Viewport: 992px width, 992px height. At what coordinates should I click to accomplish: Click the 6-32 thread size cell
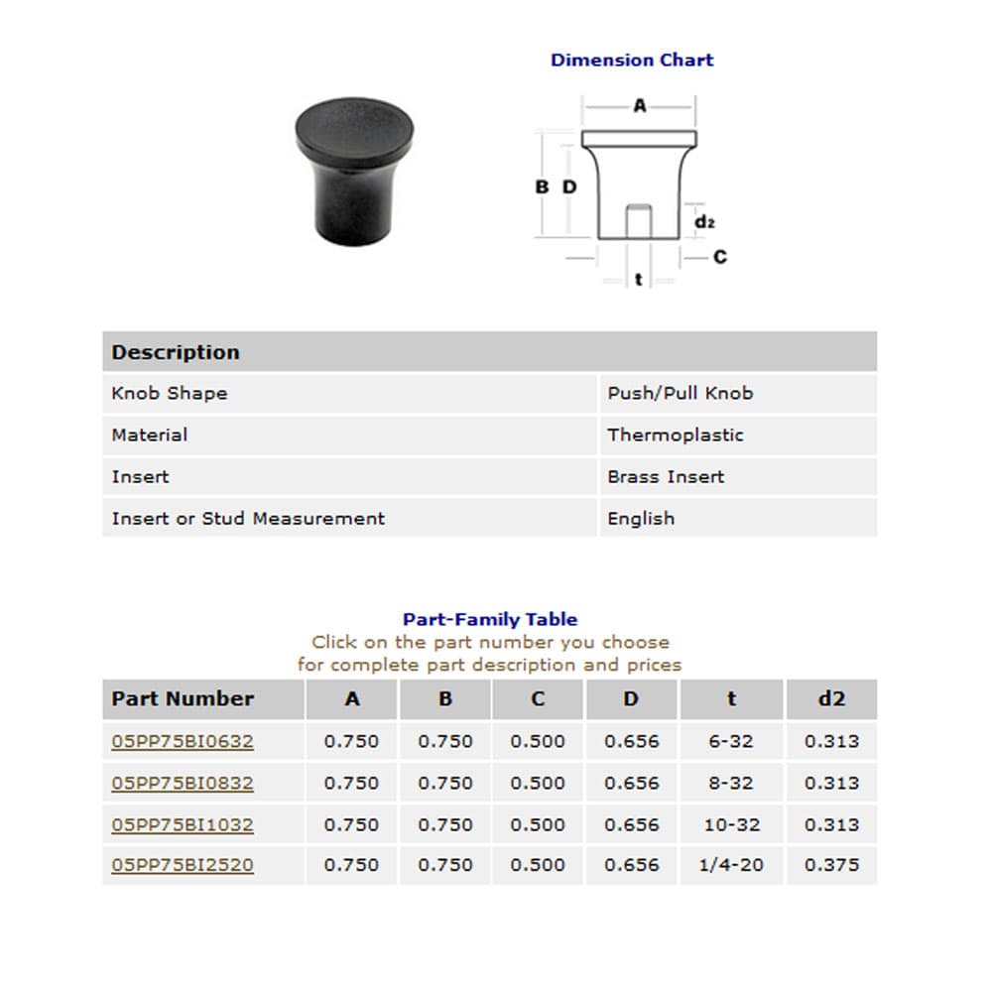pyautogui.click(x=731, y=741)
